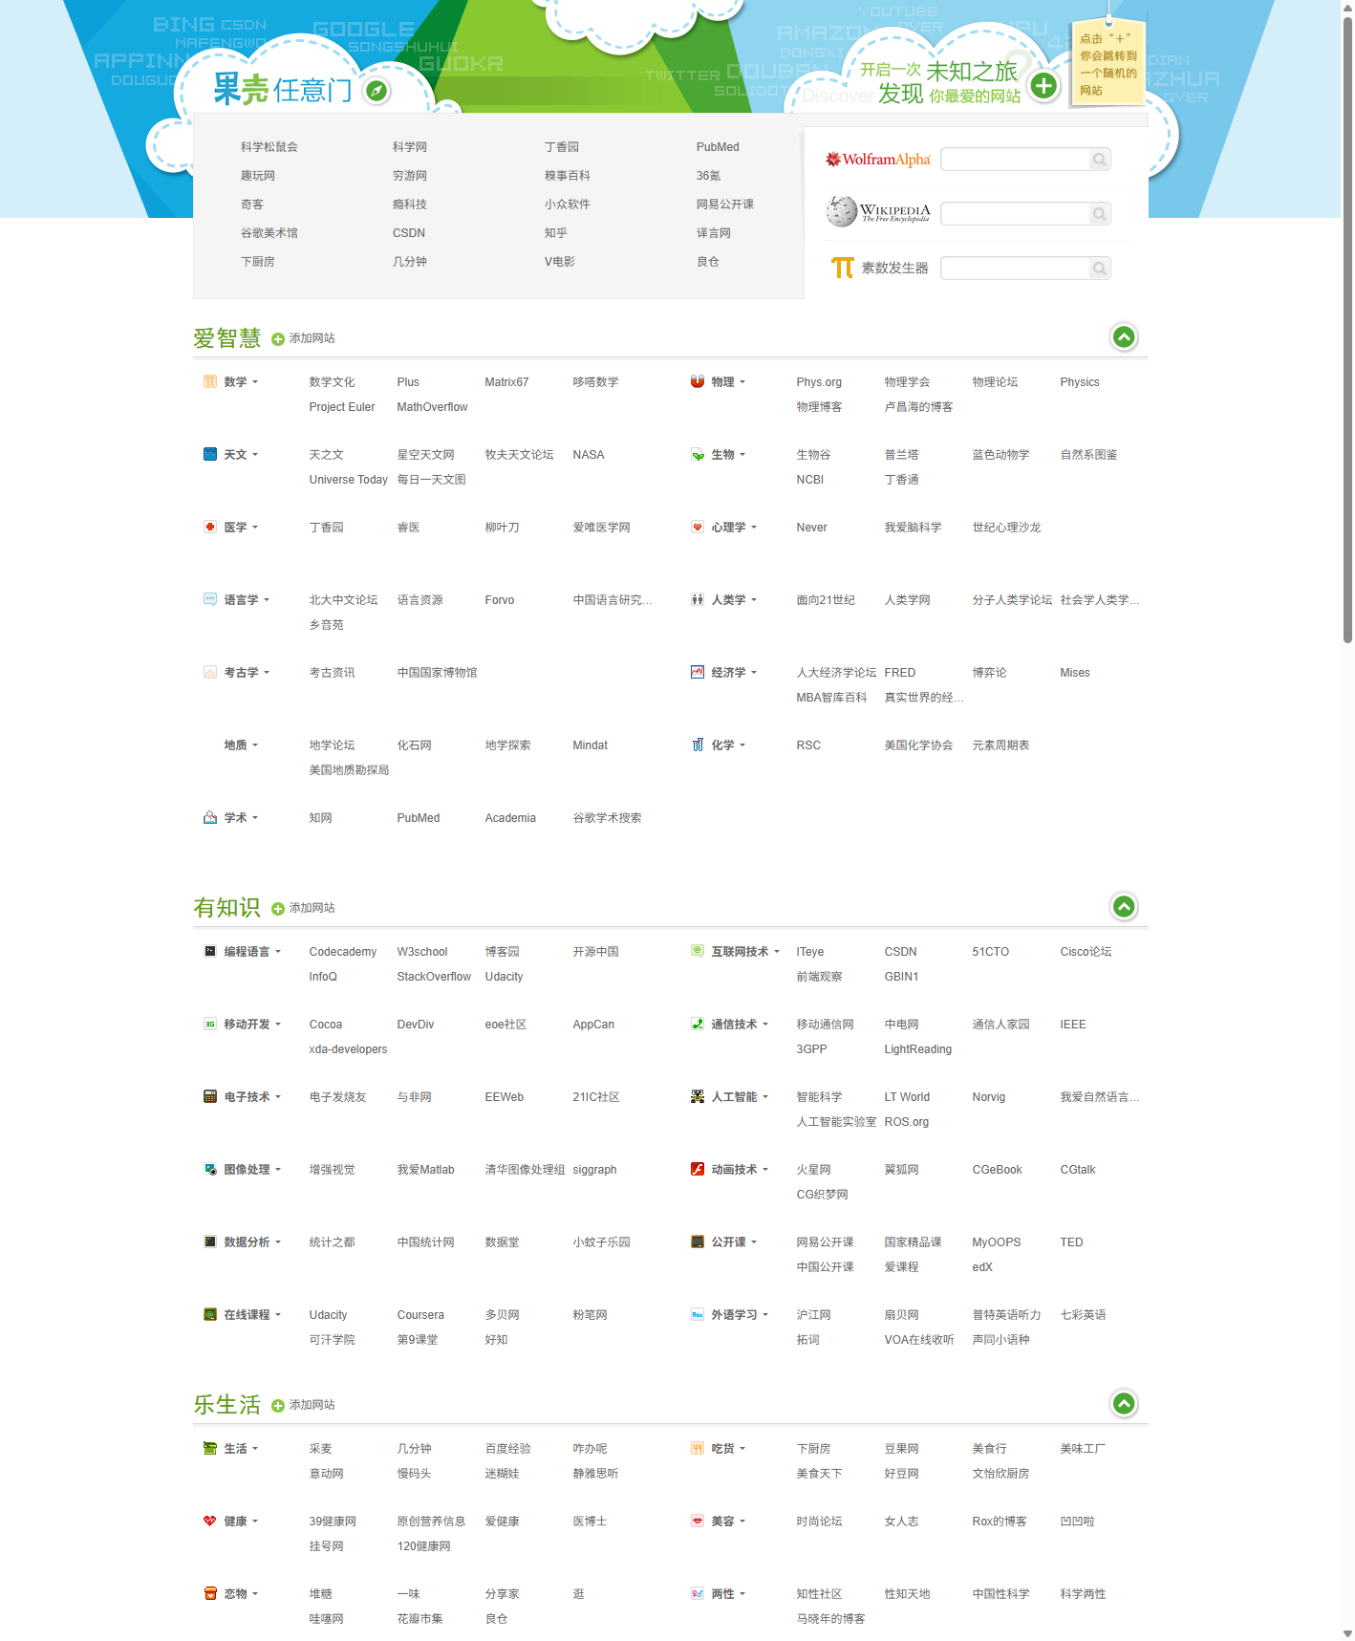Open the Project Euler link
The height and width of the screenshot is (1641, 1355).
(341, 407)
